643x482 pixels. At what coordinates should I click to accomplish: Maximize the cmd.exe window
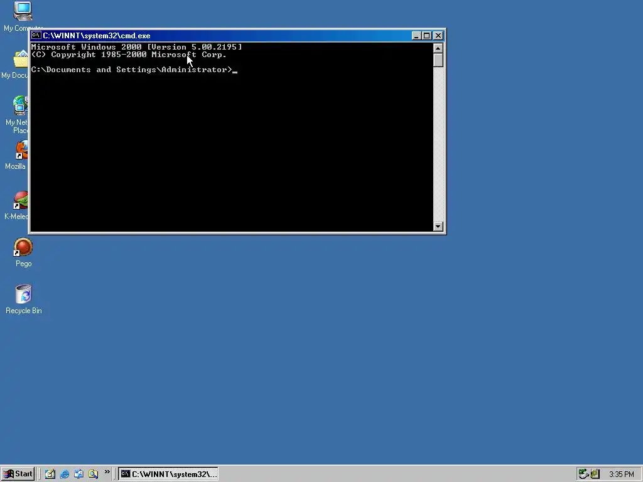(x=427, y=36)
